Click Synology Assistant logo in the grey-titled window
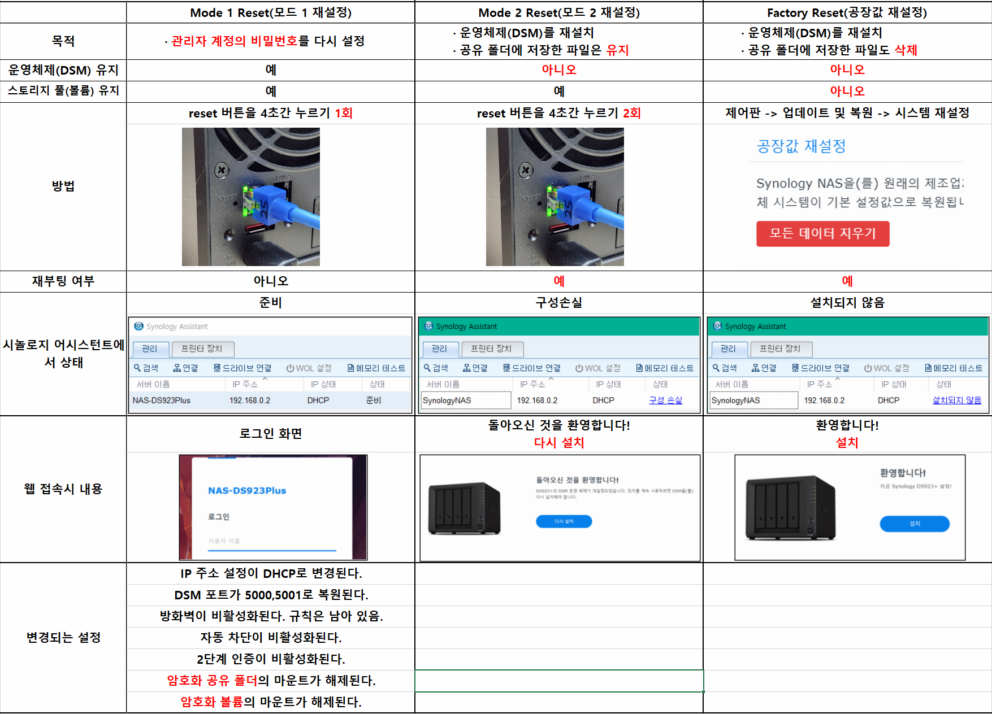Screen dimensions: 992x714 (x=138, y=326)
